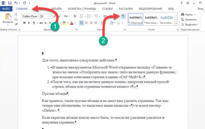The height and width of the screenshot is (129, 205).
Task: Justify the text alignment
Action: pos(96,23)
